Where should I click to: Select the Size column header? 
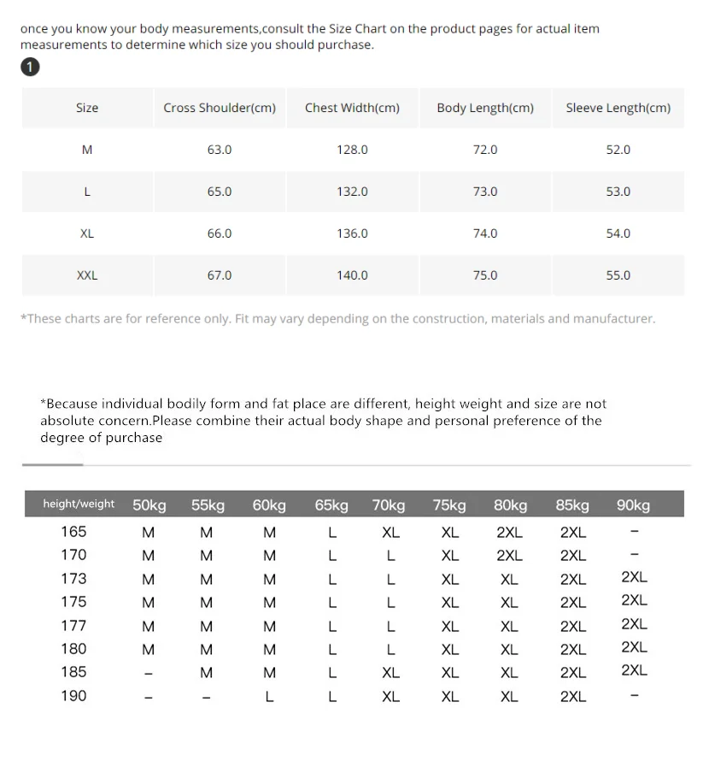[87, 108]
